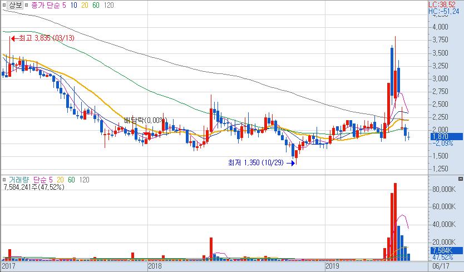Image resolution: width=464 pixels, height=272 pixels.
Task: Click the 60,000K volume axis label
Action: point(444,206)
